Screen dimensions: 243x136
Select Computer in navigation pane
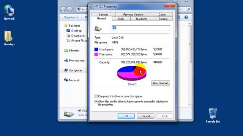[x=75, y=70]
